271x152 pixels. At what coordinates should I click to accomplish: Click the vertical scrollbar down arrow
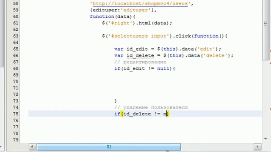coord(266,138)
